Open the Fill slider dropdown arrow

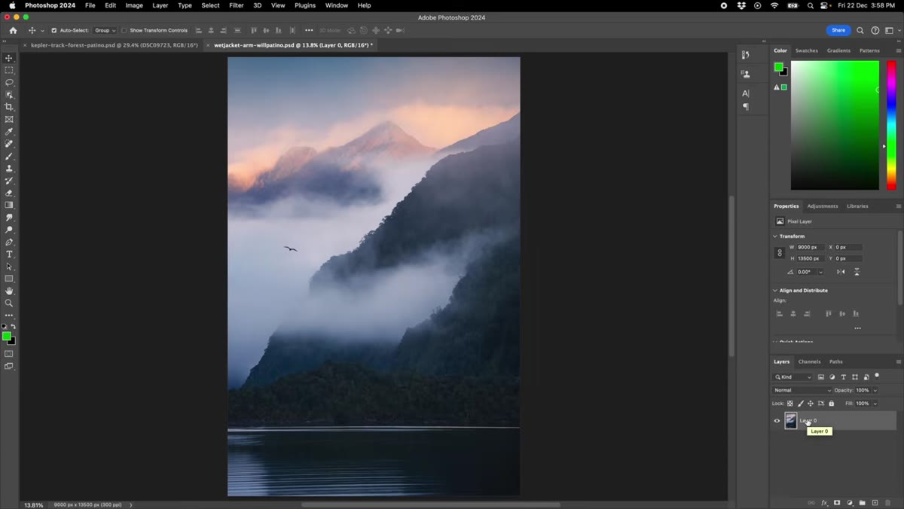[875, 404]
